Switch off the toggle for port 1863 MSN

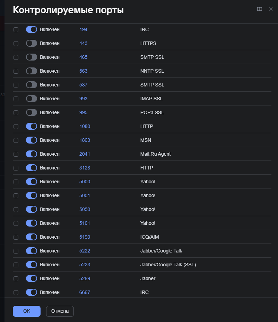click(x=32, y=140)
